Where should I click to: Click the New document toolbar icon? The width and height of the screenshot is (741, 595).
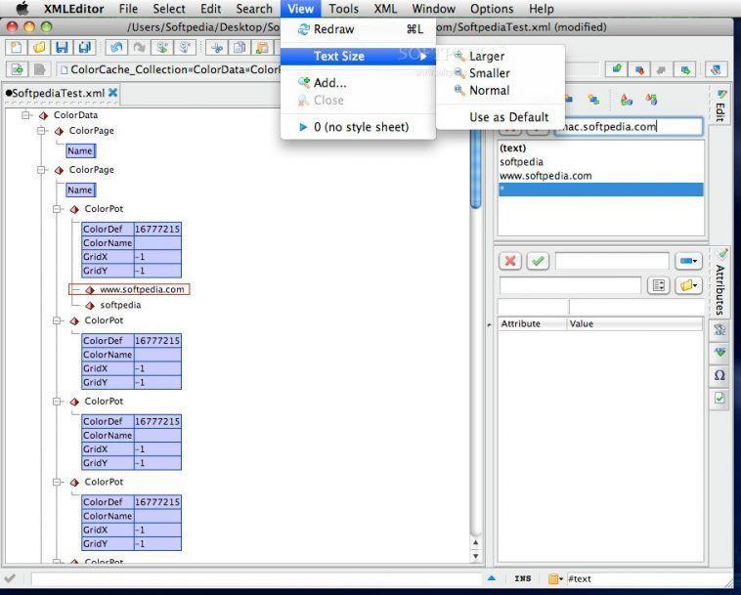pyautogui.click(x=16, y=47)
